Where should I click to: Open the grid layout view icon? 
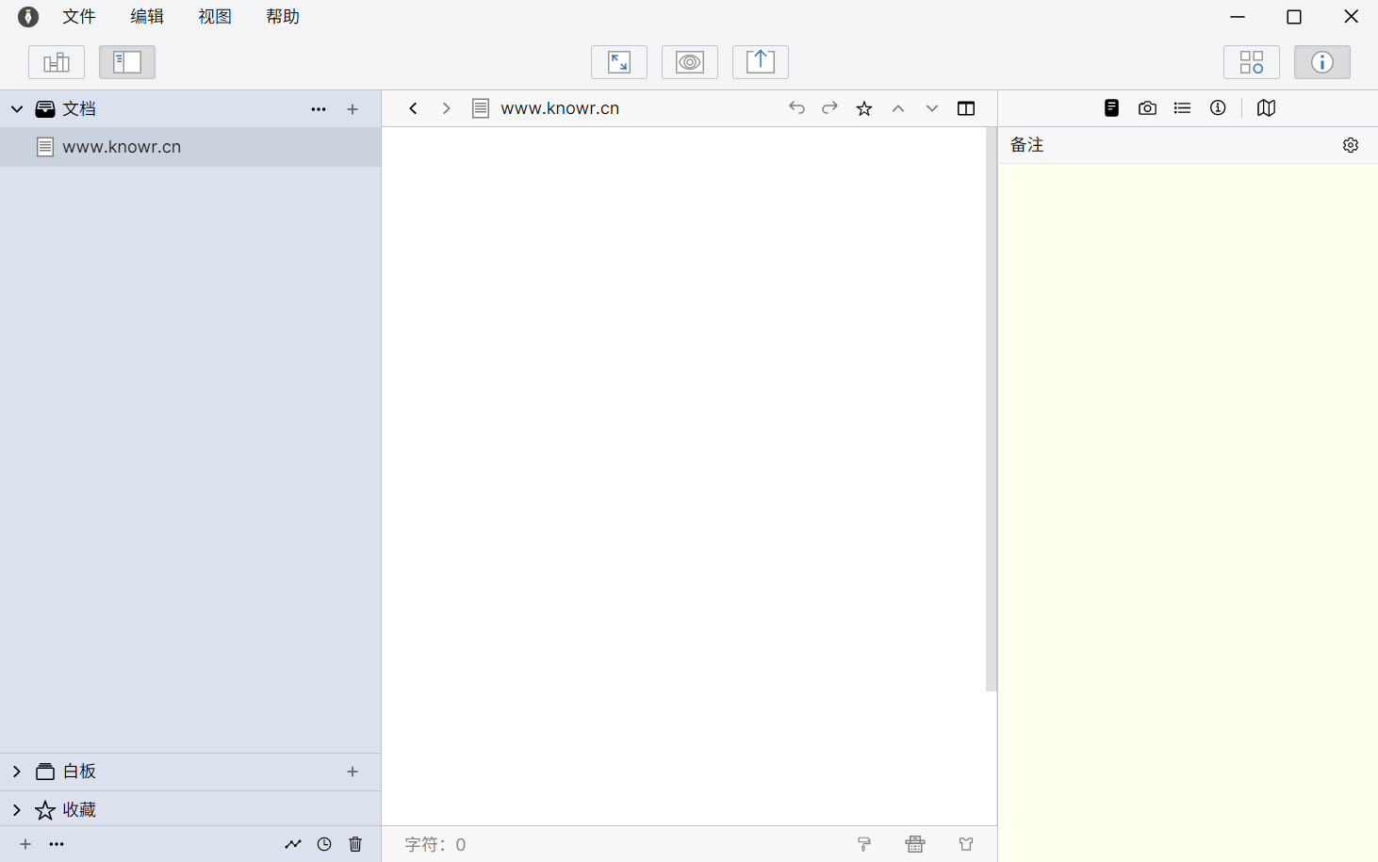1252,62
